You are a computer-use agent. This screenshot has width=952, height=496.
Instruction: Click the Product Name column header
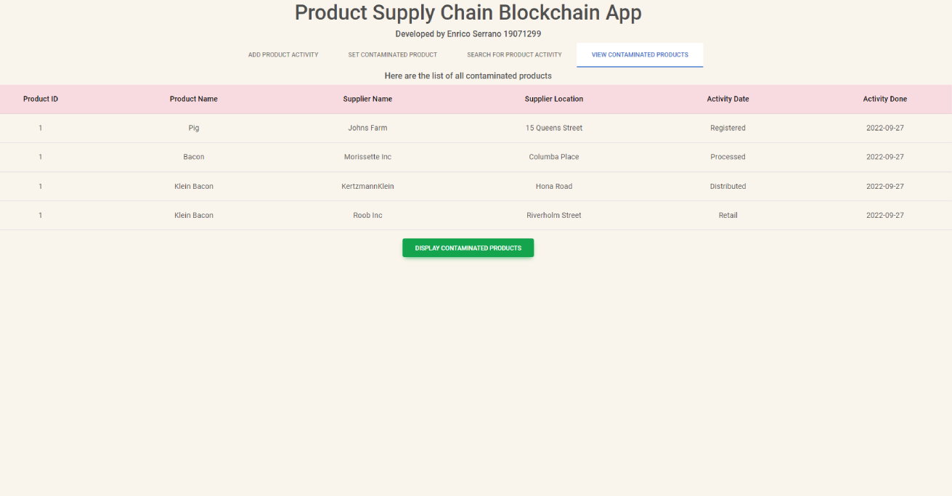click(x=193, y=99)
